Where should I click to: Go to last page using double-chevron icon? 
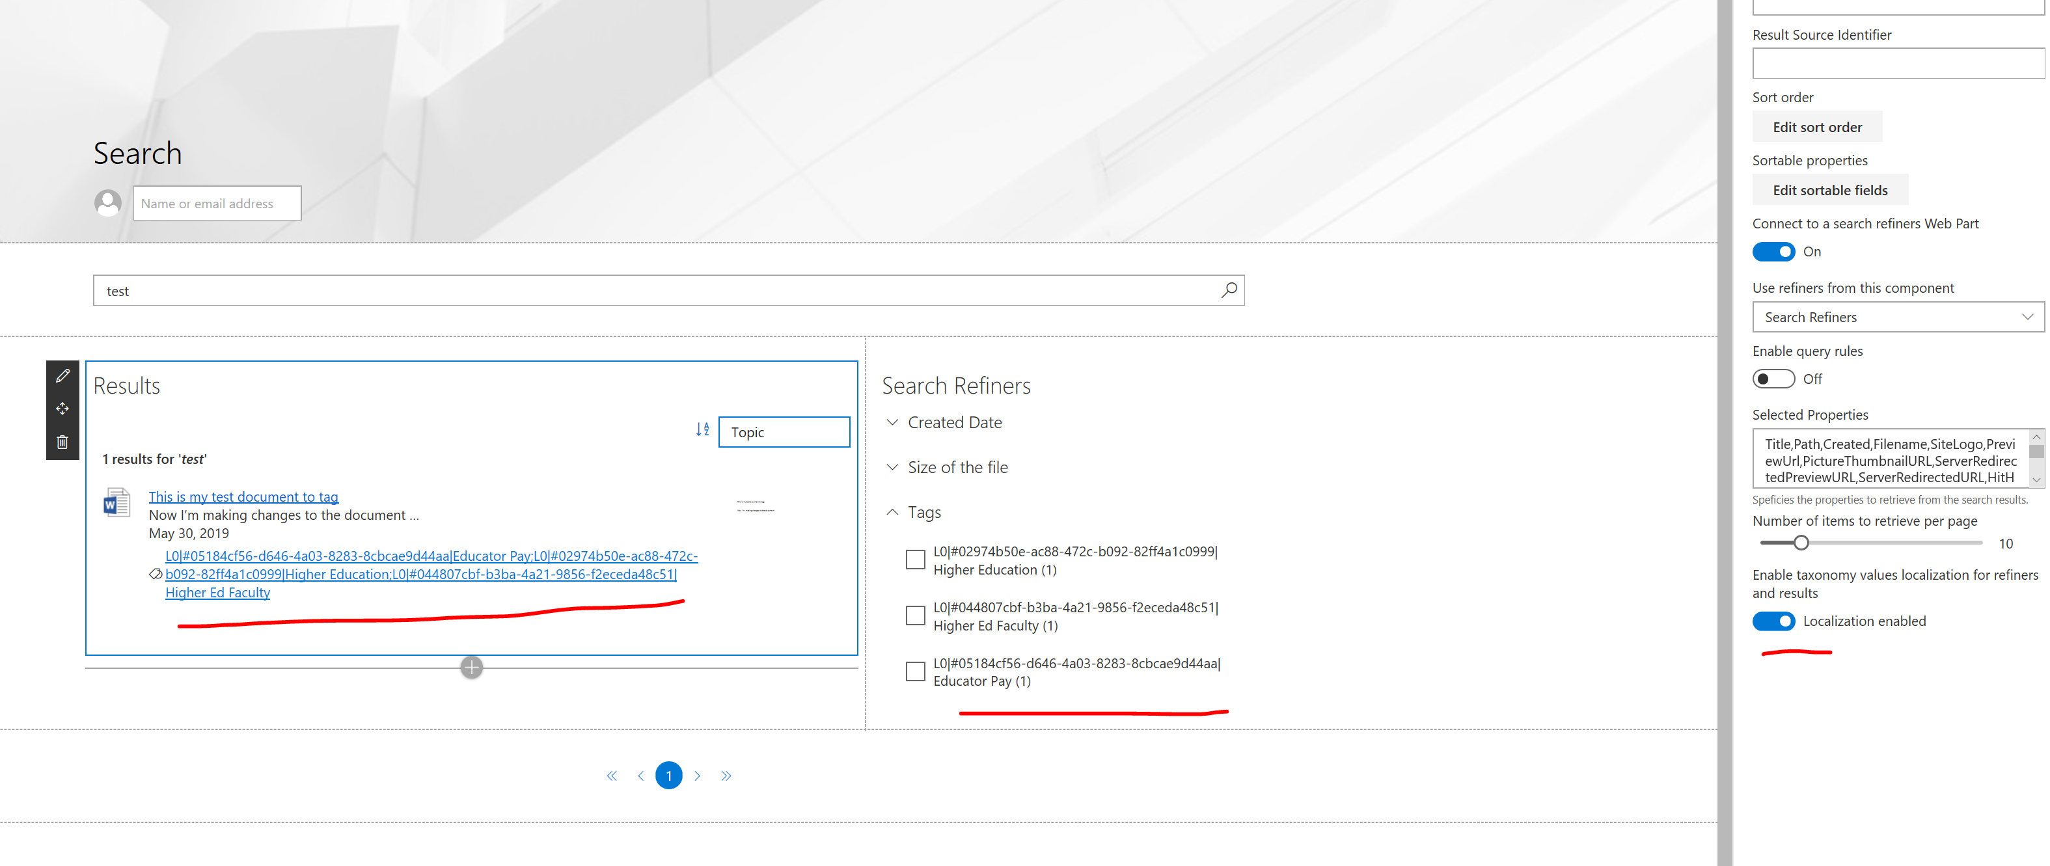726,774
